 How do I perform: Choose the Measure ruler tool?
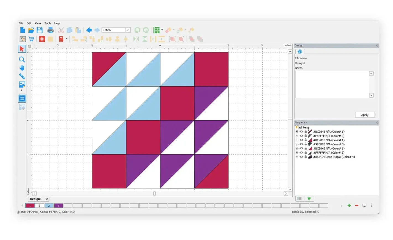tap(22, 76)
